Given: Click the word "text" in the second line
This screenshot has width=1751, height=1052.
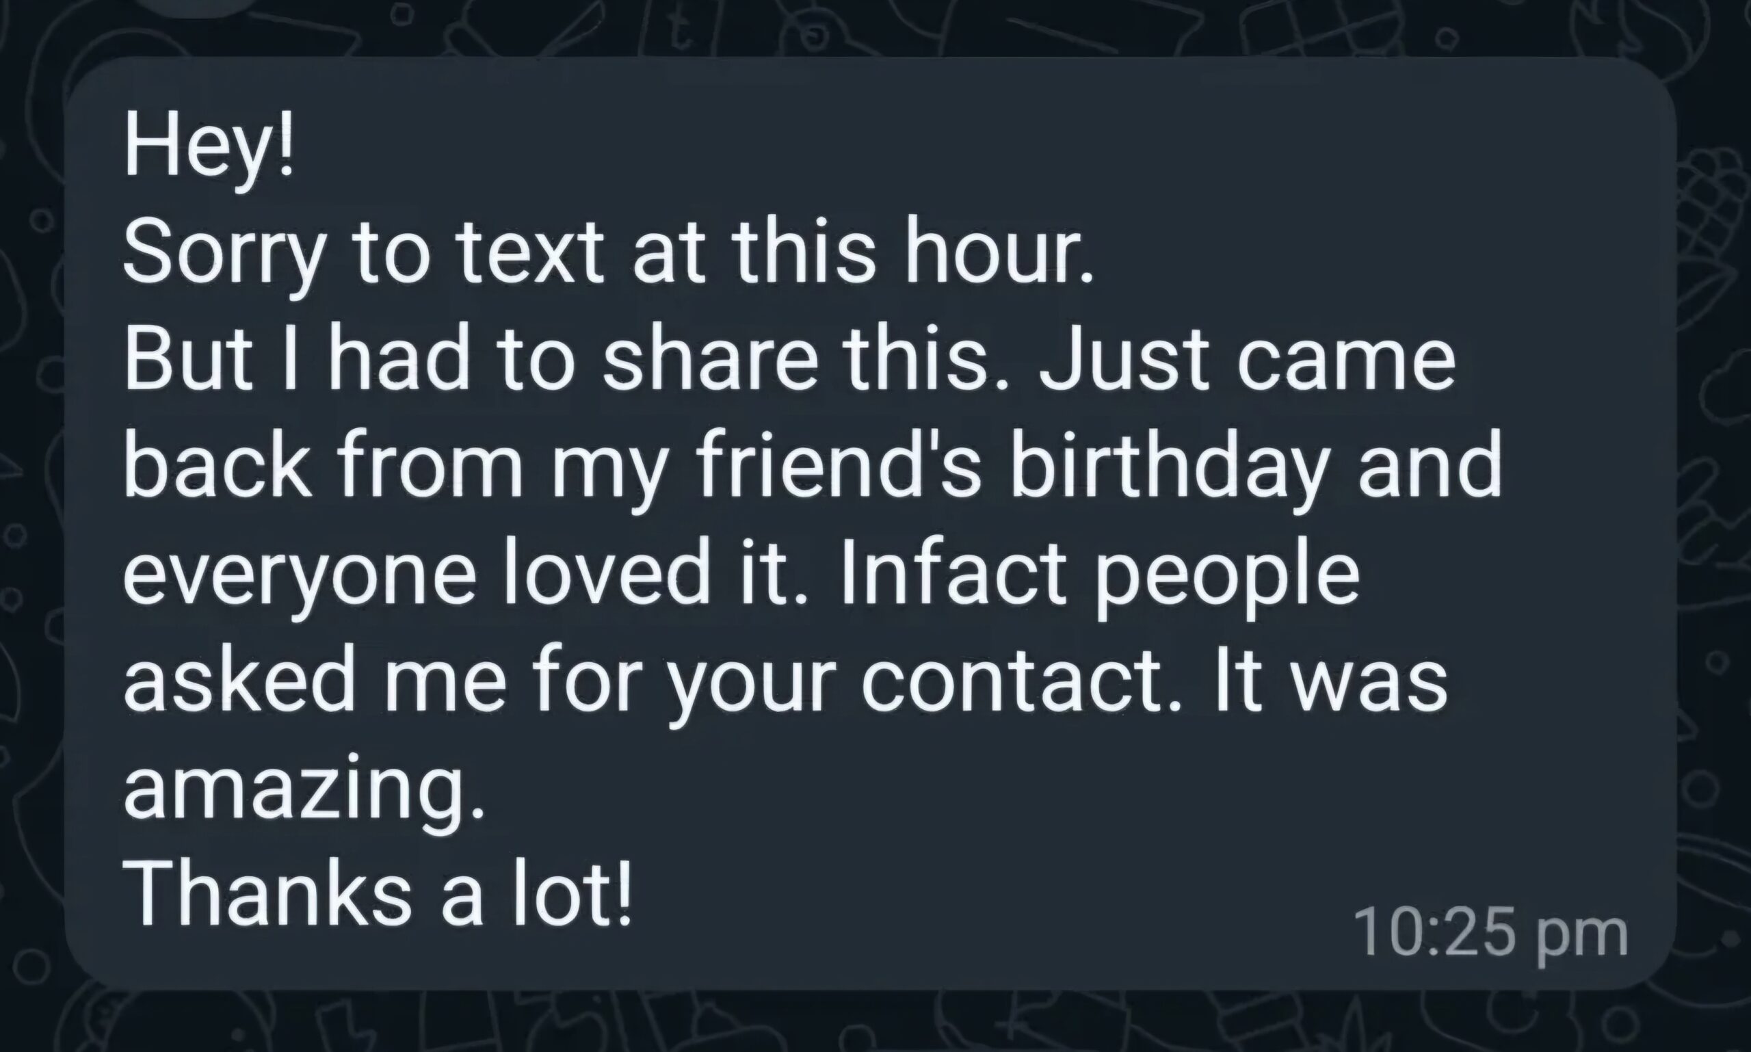Looking at the screenshot, I should pyautogui.click(x=530, y=254).
